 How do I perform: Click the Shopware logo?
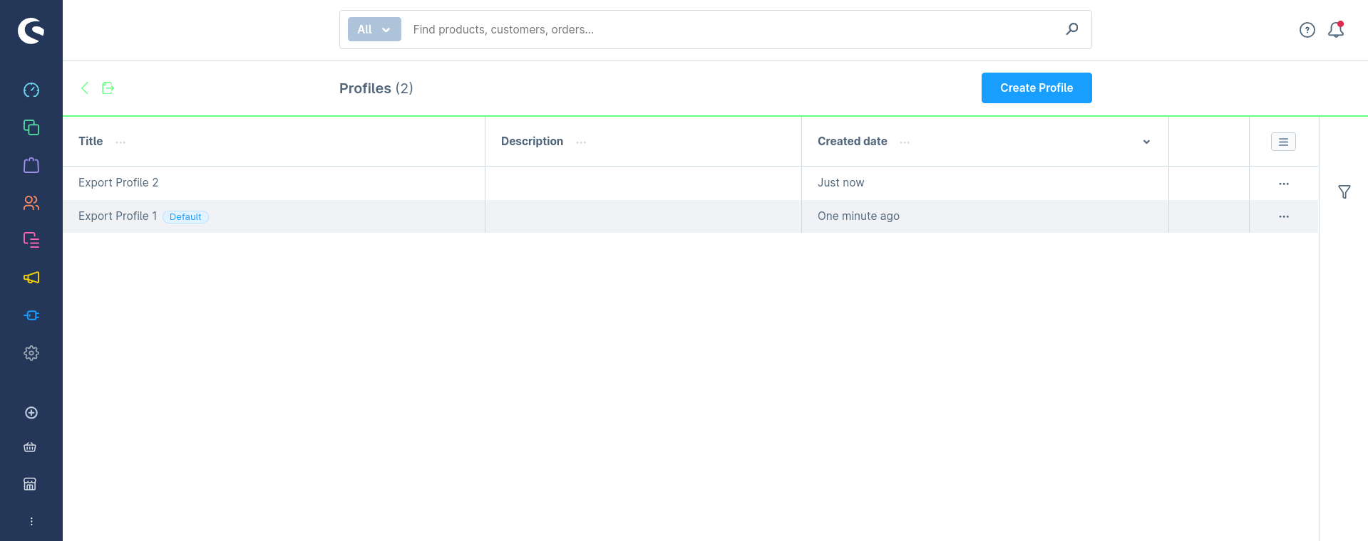(31, 31)
